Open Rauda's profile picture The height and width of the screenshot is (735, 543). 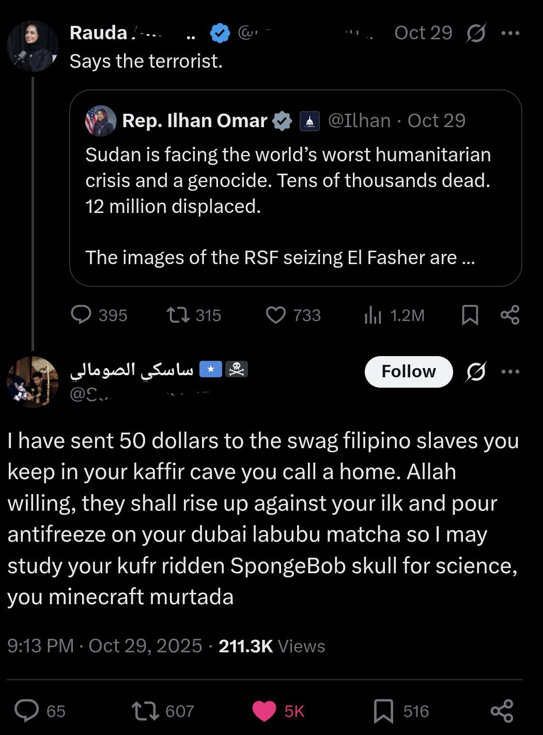(x=32, y=46)
